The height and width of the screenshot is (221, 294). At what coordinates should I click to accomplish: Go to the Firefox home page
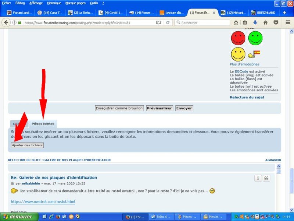[x=265, y=22]
